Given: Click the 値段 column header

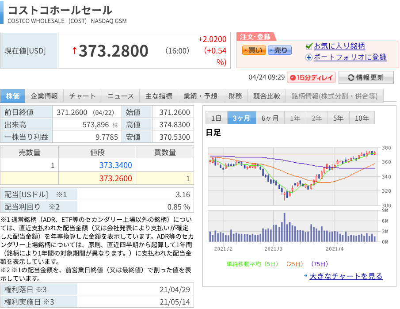Looking at the screenshot, I should point(97,152).
